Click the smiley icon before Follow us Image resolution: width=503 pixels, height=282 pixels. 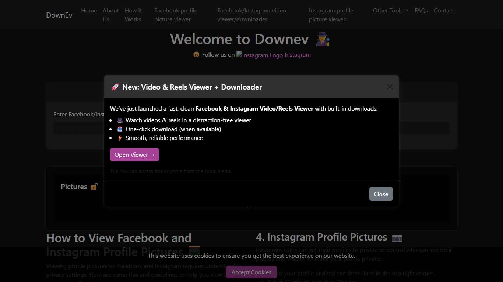[x=196, y=54]
